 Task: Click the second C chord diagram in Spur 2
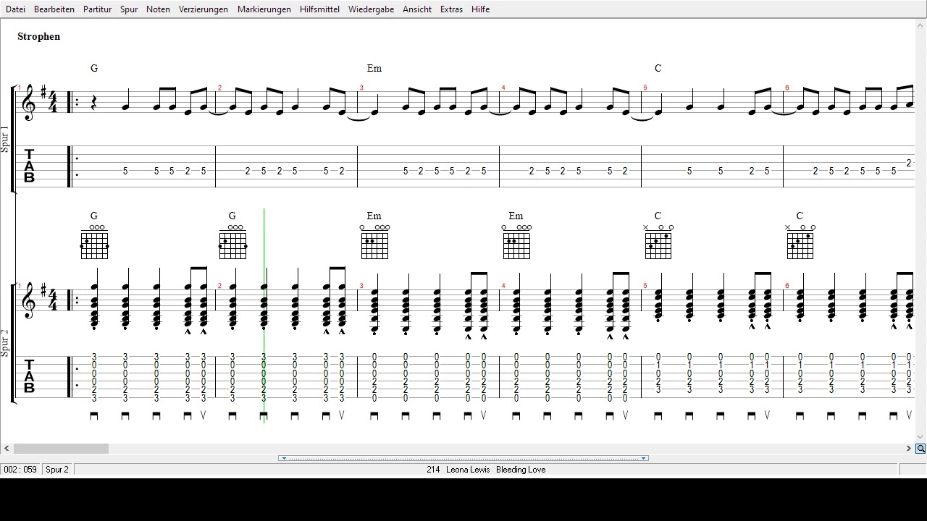[x=800, y=242]
